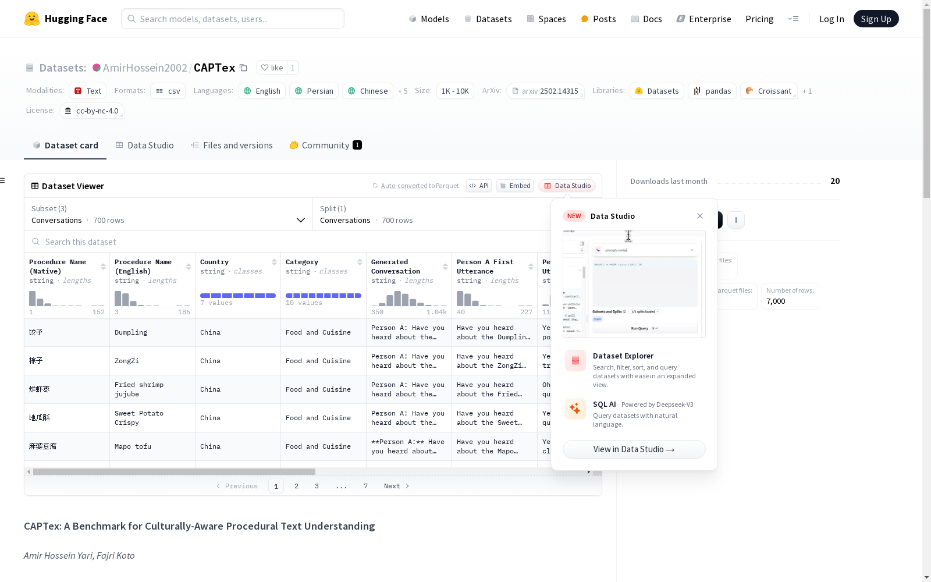Focus the Search this dataset field
Viewport: 931px width, 582px height.
(x=287, y=242)
